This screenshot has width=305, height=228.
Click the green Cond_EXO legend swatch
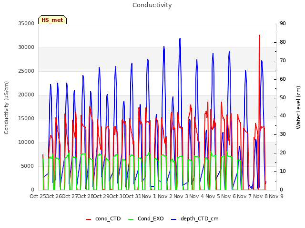(x=131, y=219)
